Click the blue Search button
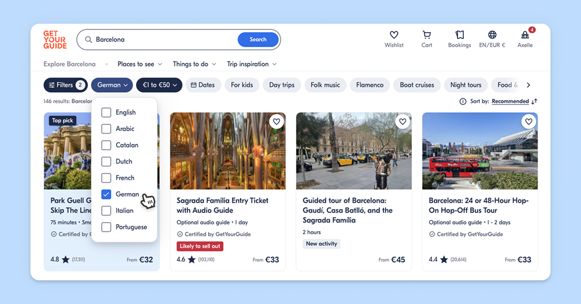This screenshot has height=304, width=581. (258, 40)
